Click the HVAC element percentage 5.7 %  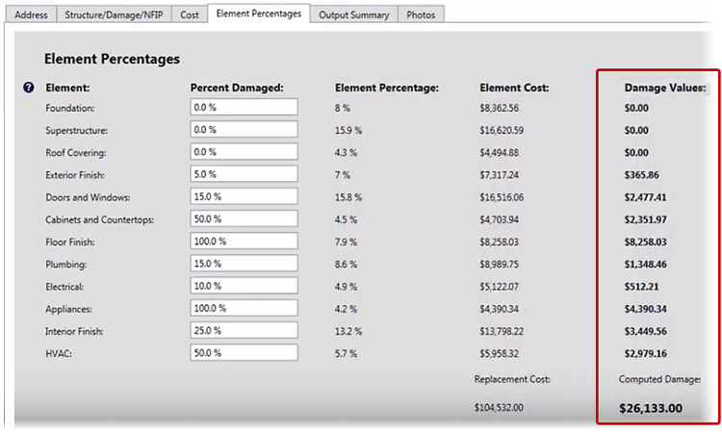click(x=346, y=353)
